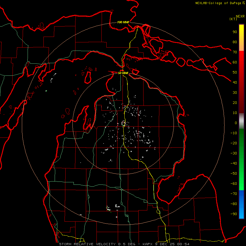Image resolution: width=246 pixels, height=246 pixels.
Task: Click the [KT] units label
Action: tap(233, 19)
